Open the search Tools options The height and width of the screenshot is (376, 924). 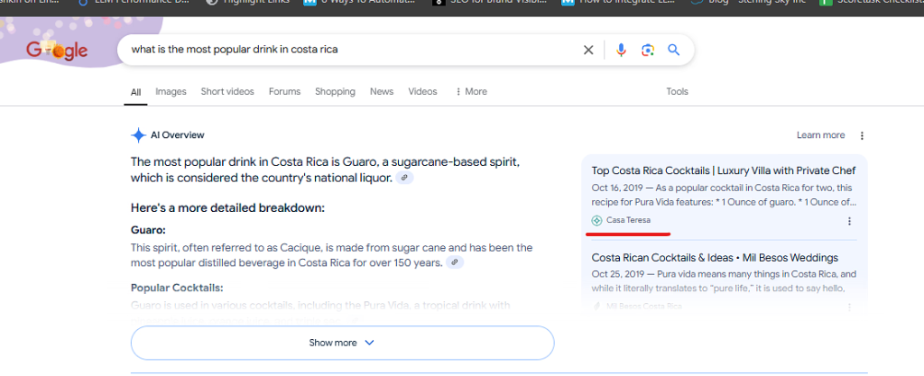click(677, 92)
